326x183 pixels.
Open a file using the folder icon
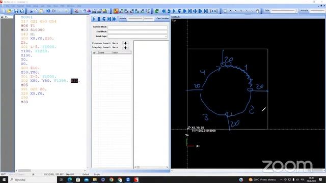coord(9,11)
